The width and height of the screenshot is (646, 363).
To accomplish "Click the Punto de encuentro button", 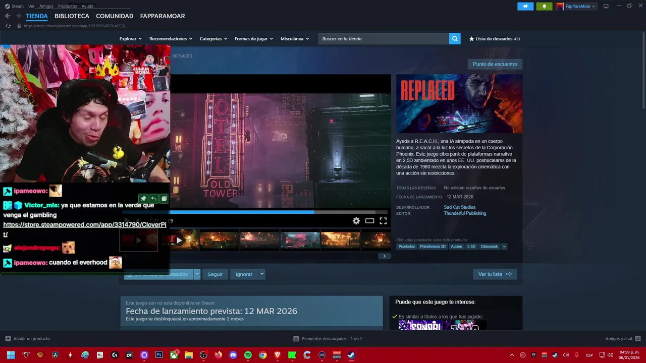I will click(x=495, y=64).
